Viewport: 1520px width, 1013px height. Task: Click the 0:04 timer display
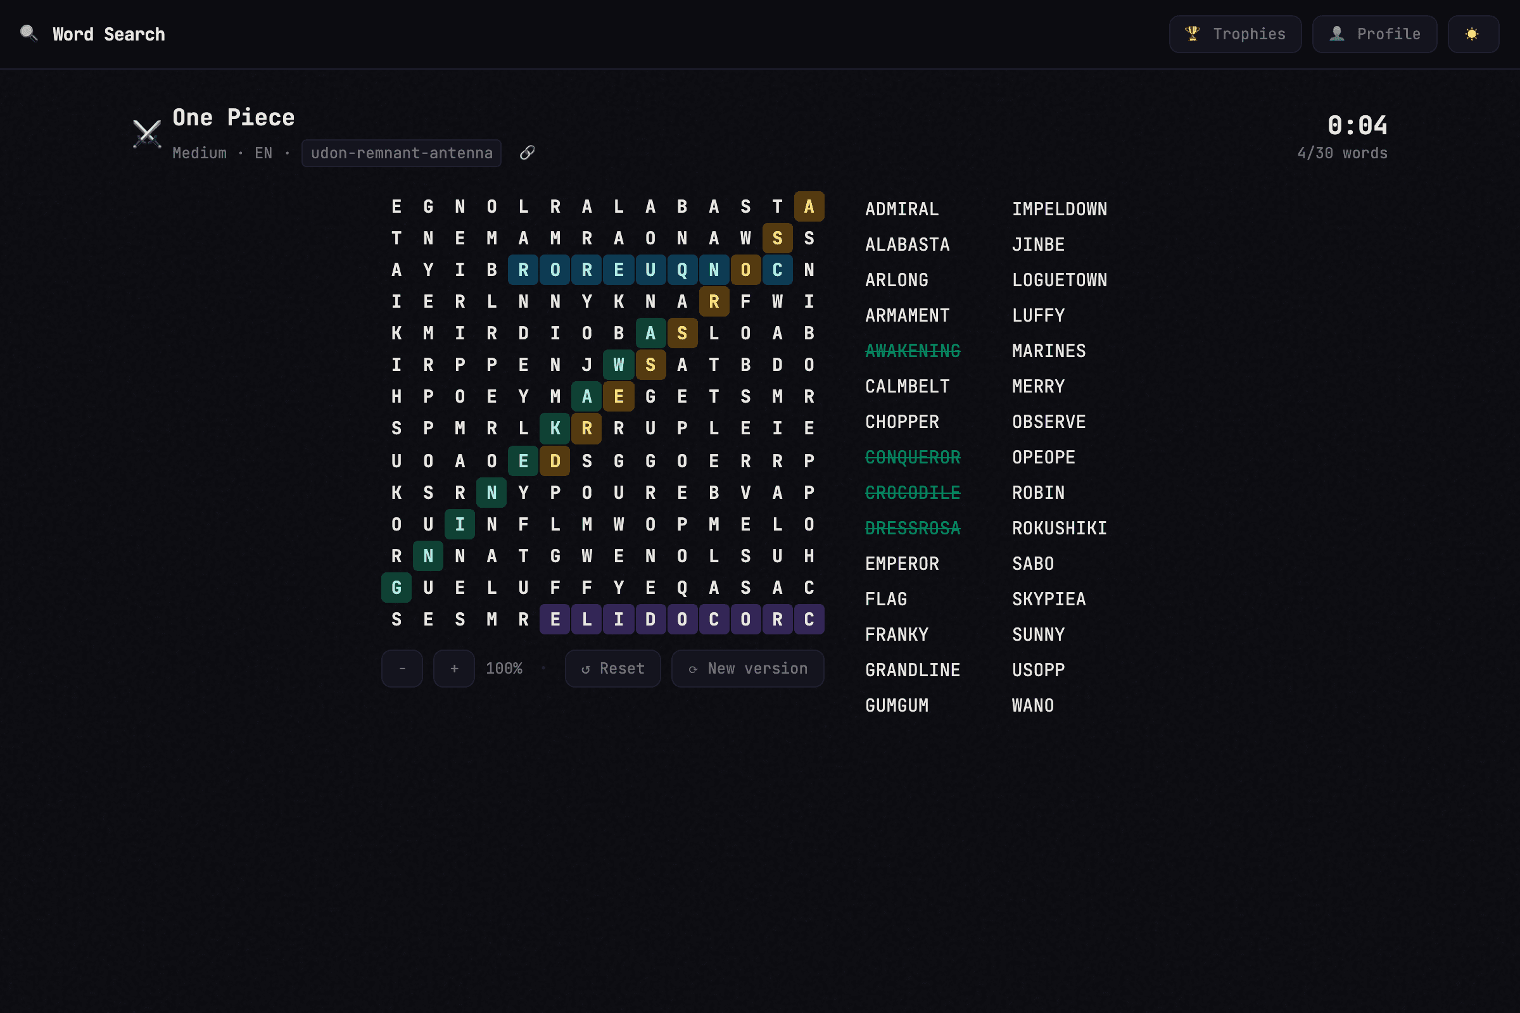[1357, 125]
